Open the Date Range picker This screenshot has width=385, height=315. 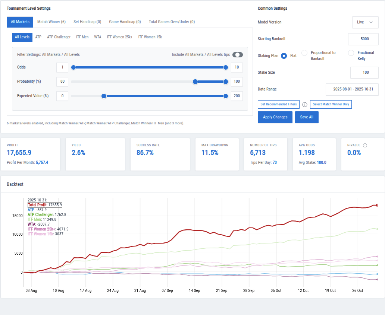[352, 89]
